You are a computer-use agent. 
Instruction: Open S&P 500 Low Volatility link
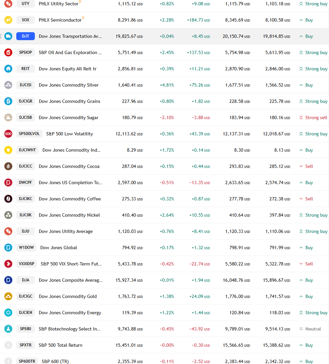[x=69, y=134]
